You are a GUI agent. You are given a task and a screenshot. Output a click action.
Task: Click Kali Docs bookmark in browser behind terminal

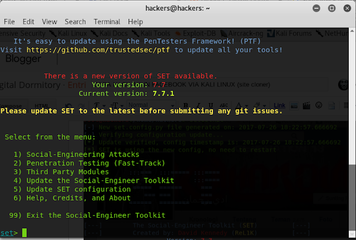pyautogui.click(x=110, y=33)
